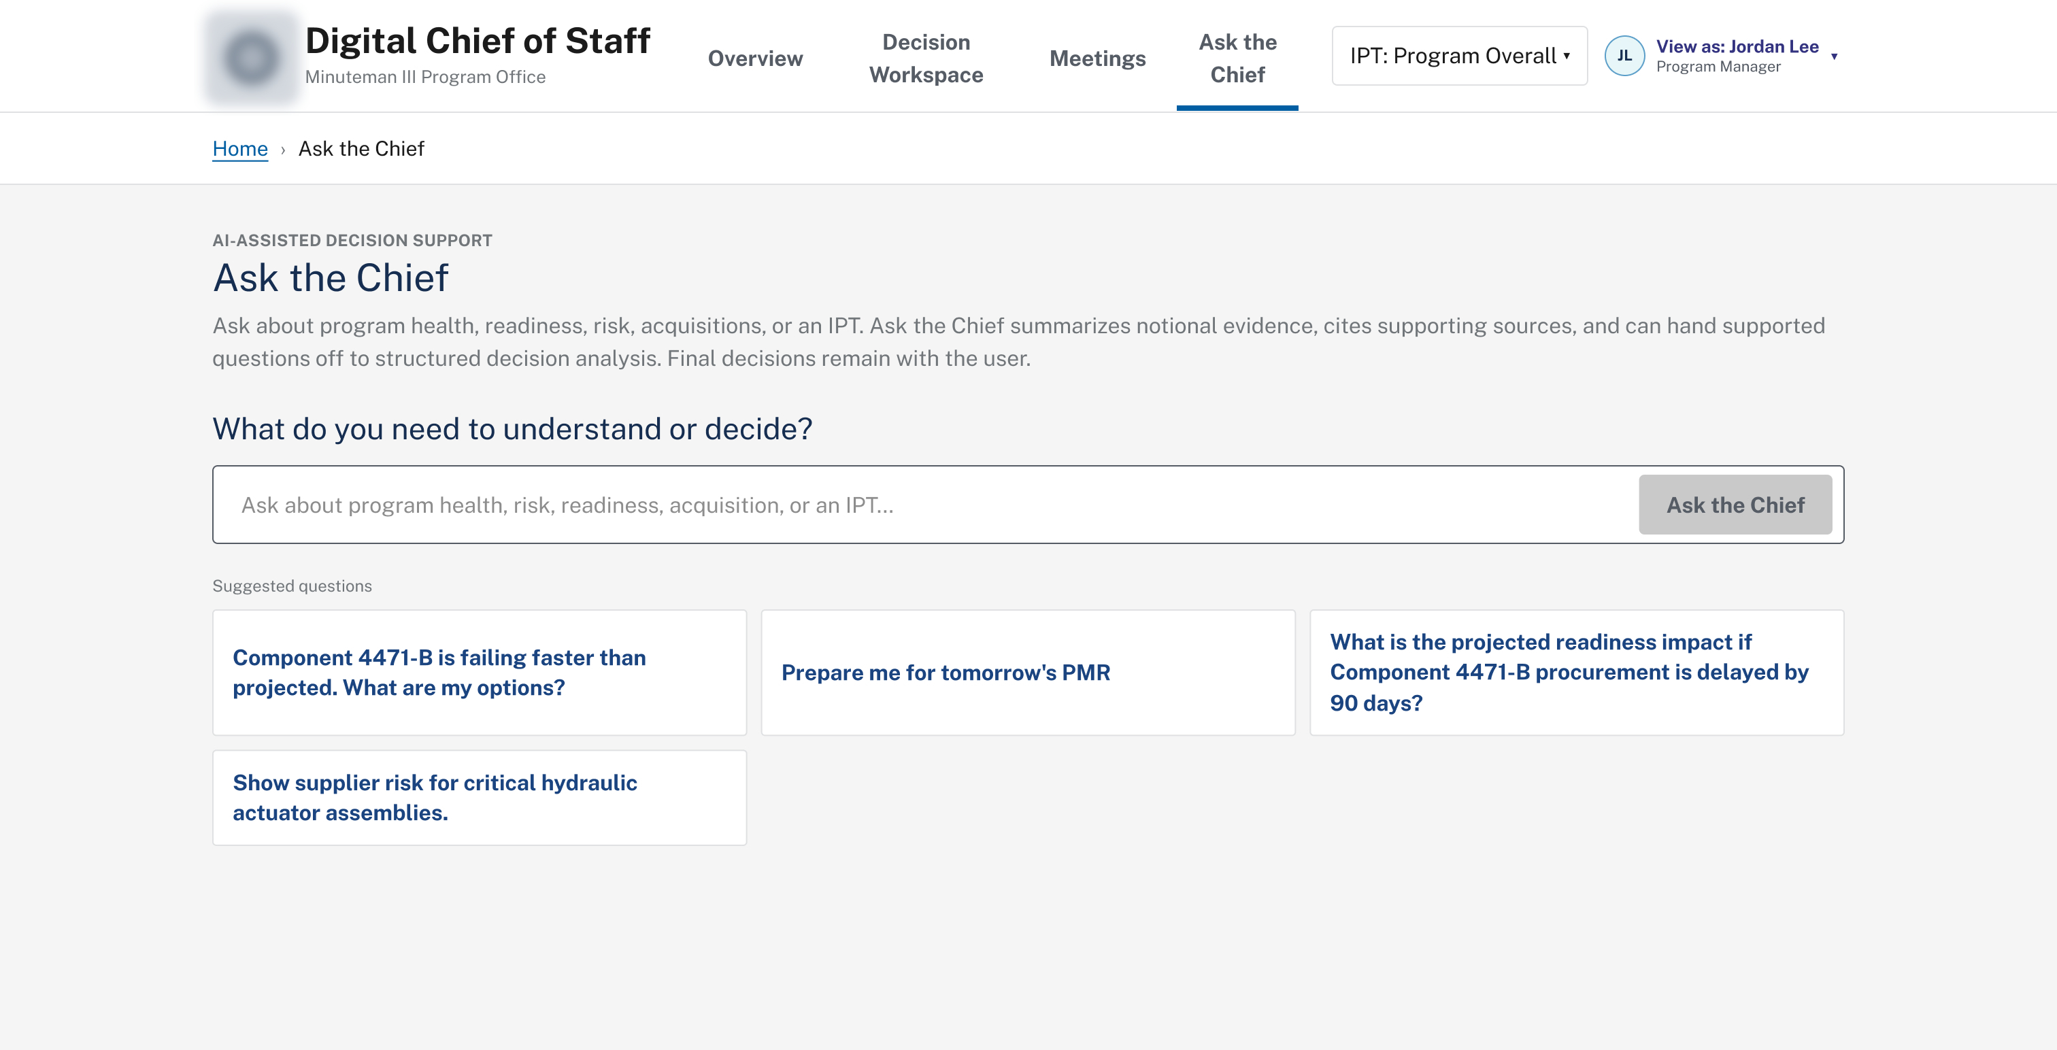Open the IPT: Program Overall dropdown

[1459, 56]
